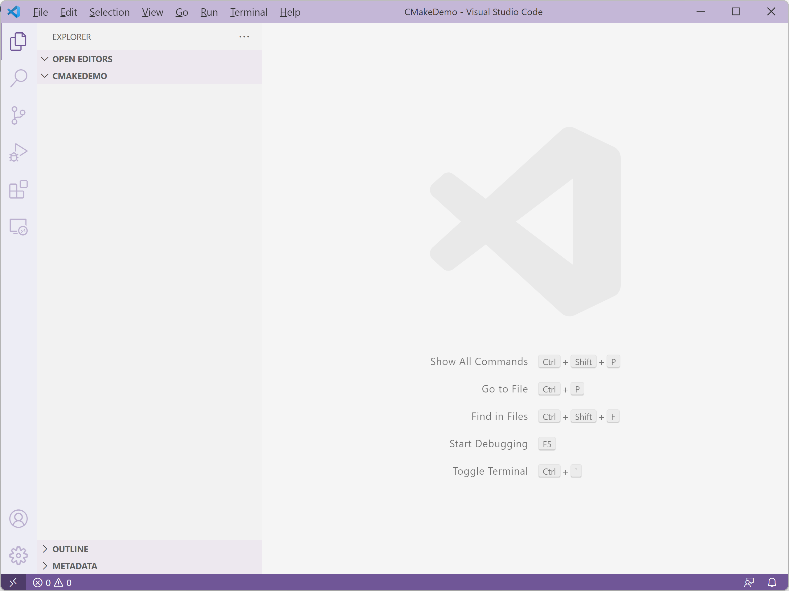This screenshot has height=591, width=789.
Task: Click the Accounts icon in activity bar
Action: tap(18, 519)
